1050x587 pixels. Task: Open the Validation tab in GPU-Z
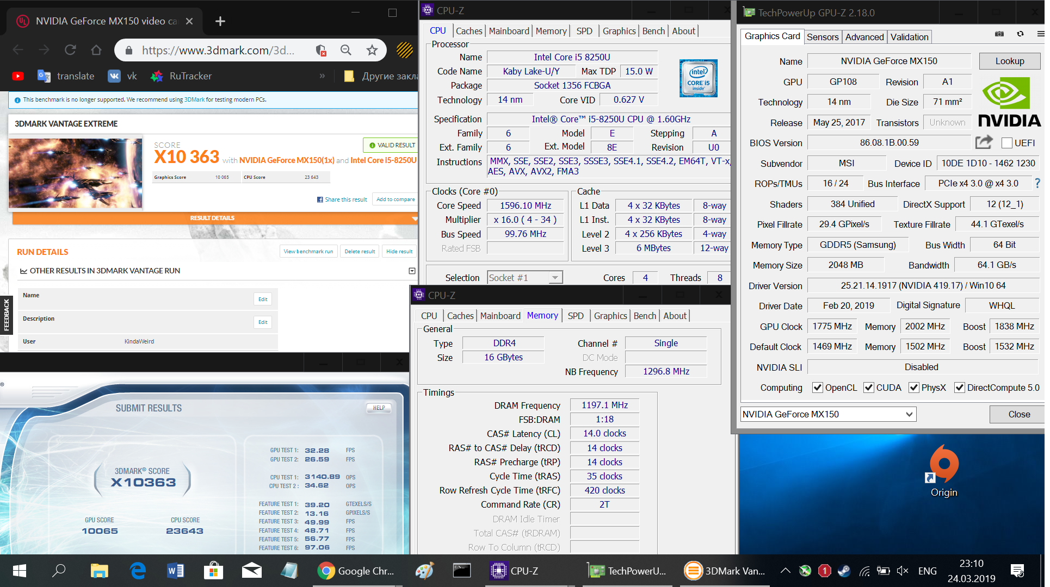coord(910,37)
